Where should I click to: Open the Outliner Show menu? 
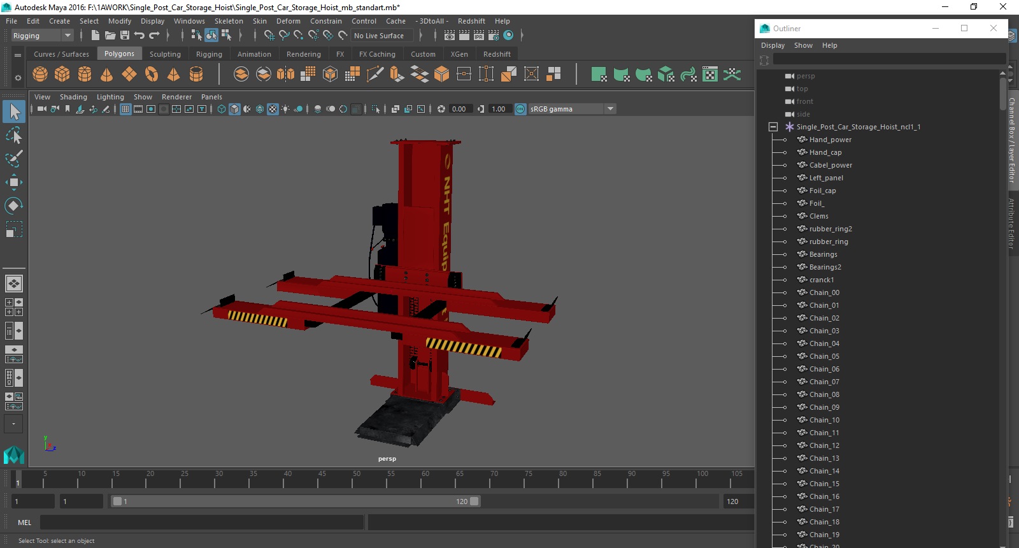pos(803,45)
